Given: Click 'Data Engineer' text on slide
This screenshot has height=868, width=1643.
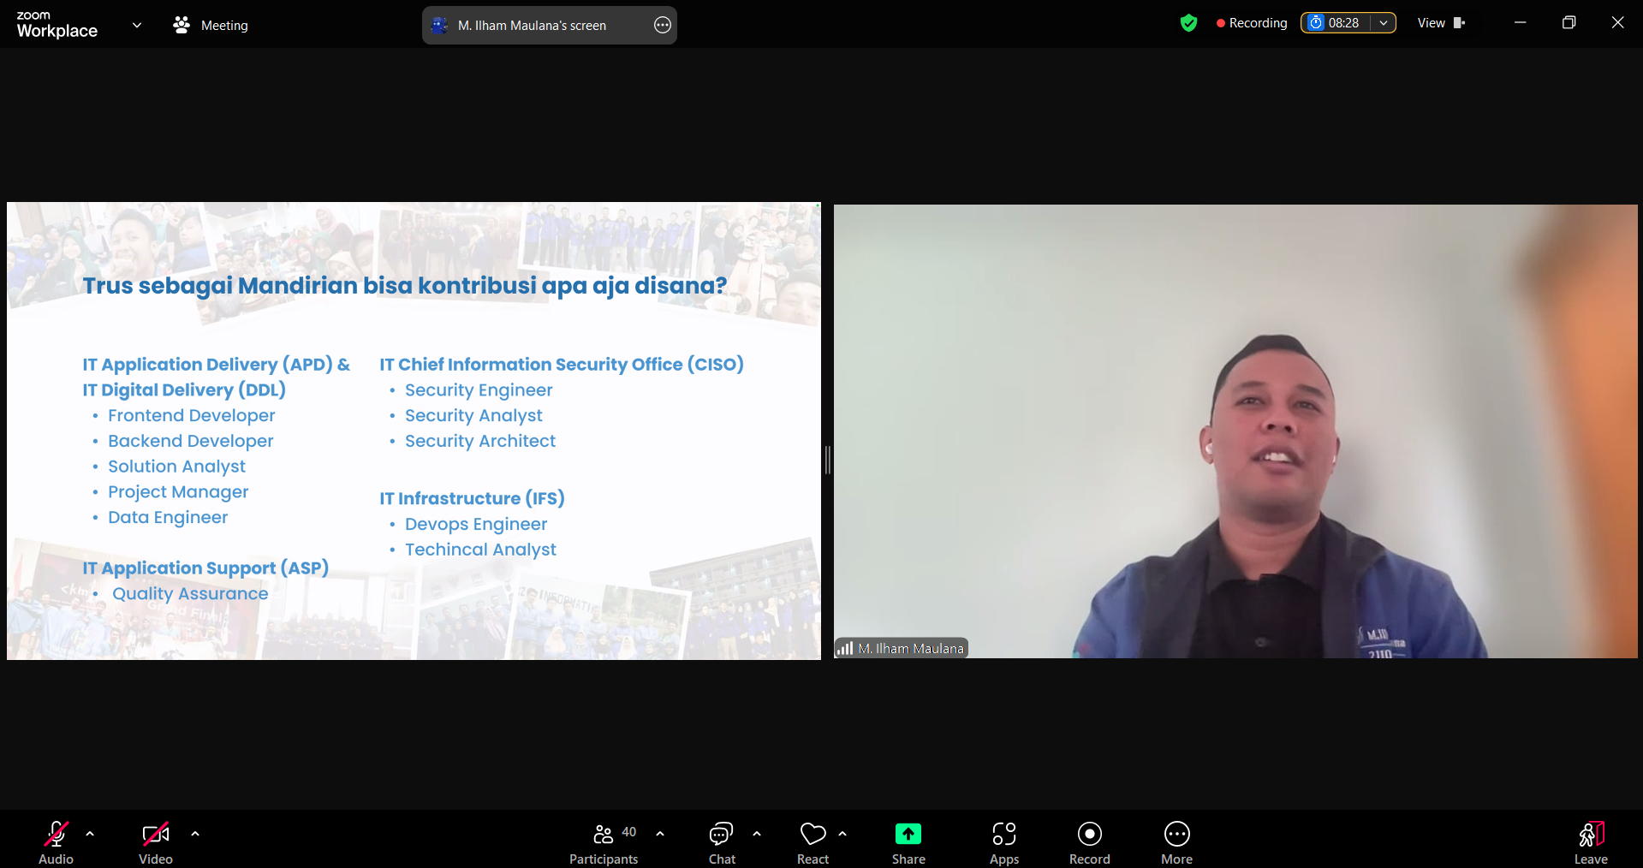Looking at the screenshot, I should pos(168,517).
